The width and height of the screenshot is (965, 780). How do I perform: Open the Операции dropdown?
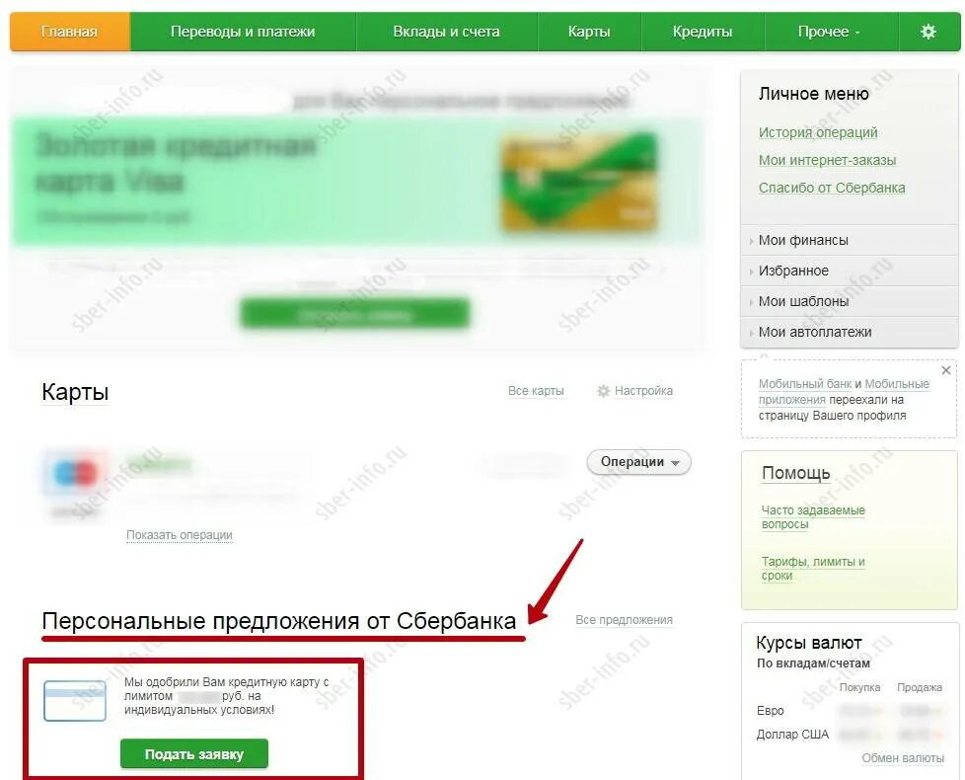click(638, 462)
